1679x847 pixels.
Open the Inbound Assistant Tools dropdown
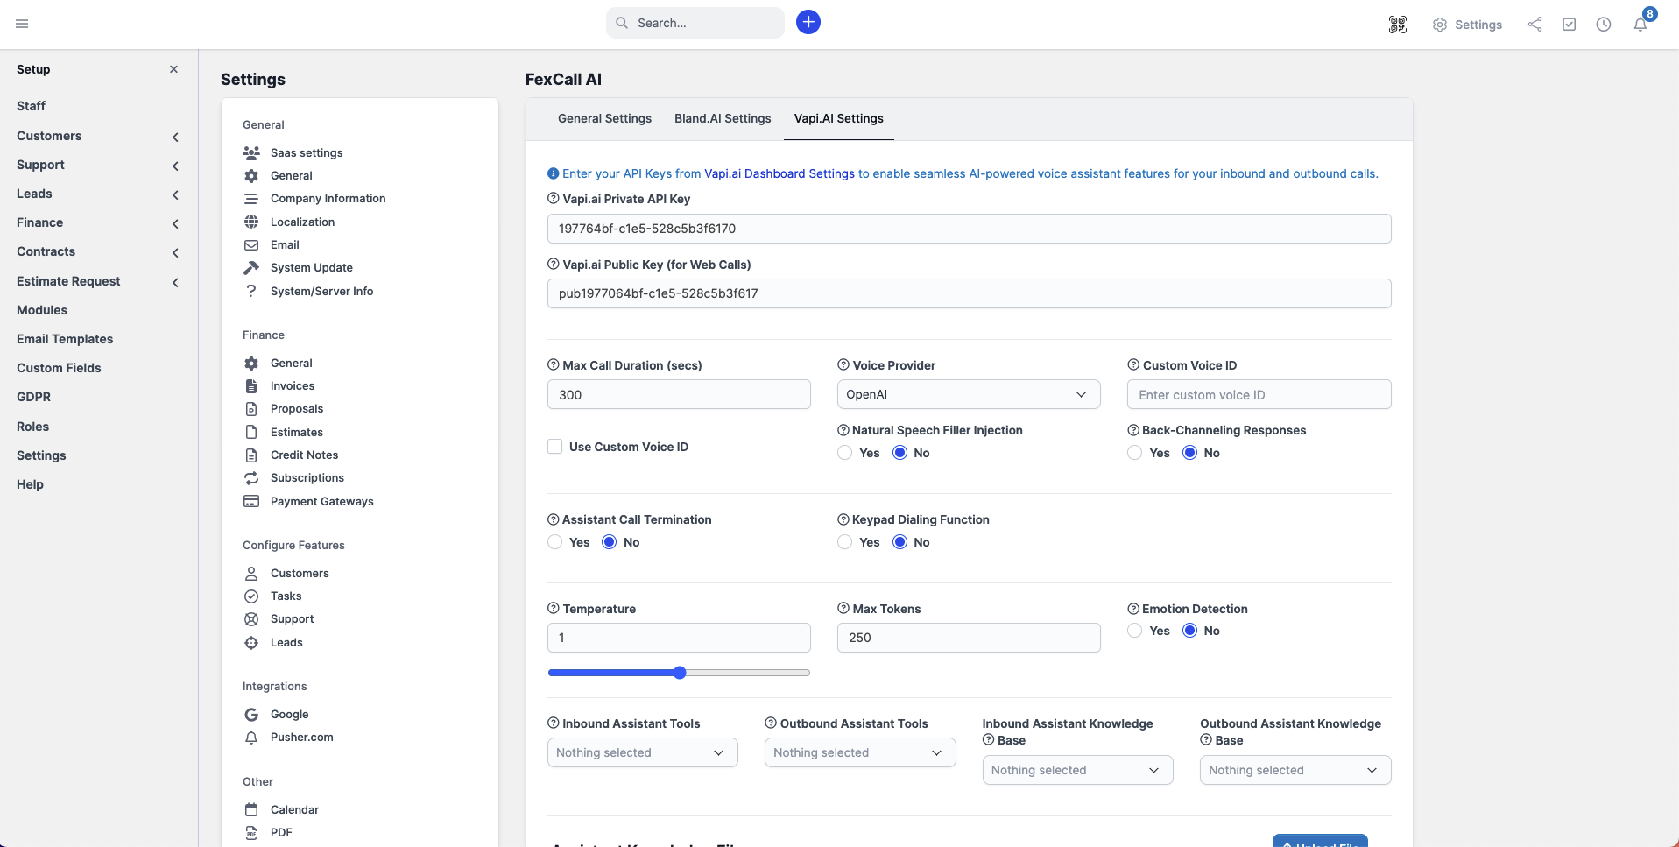coord(642,752)
